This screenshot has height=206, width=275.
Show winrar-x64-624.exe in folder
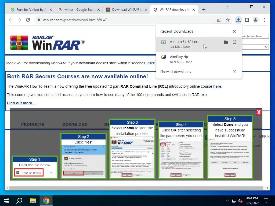(226, 42)
